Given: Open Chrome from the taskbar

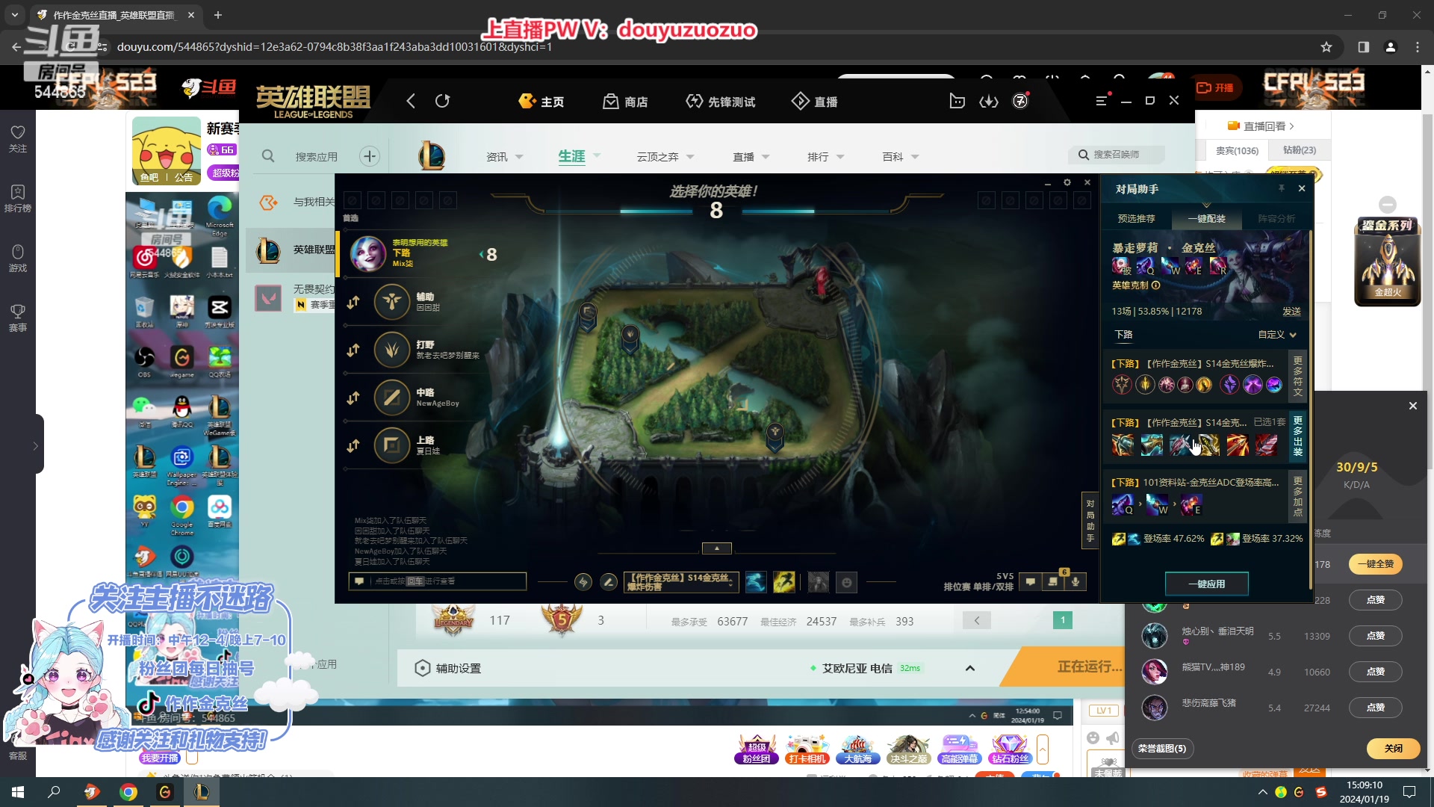Looking at the screenshot, I should [x=128, y=792].
